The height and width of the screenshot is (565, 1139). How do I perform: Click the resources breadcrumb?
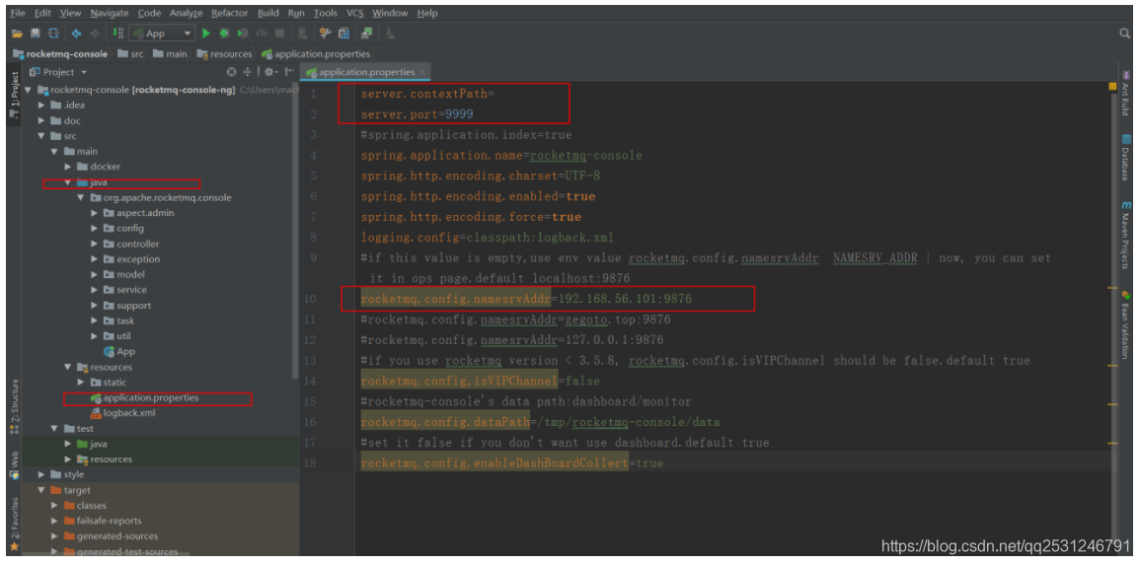point(224,53)
